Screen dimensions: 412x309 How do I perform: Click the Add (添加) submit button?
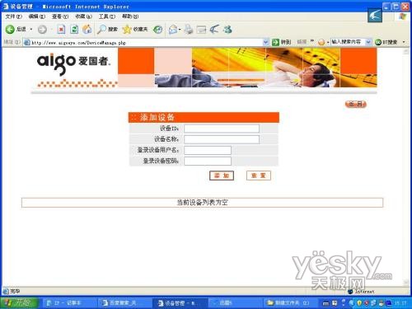222,176
